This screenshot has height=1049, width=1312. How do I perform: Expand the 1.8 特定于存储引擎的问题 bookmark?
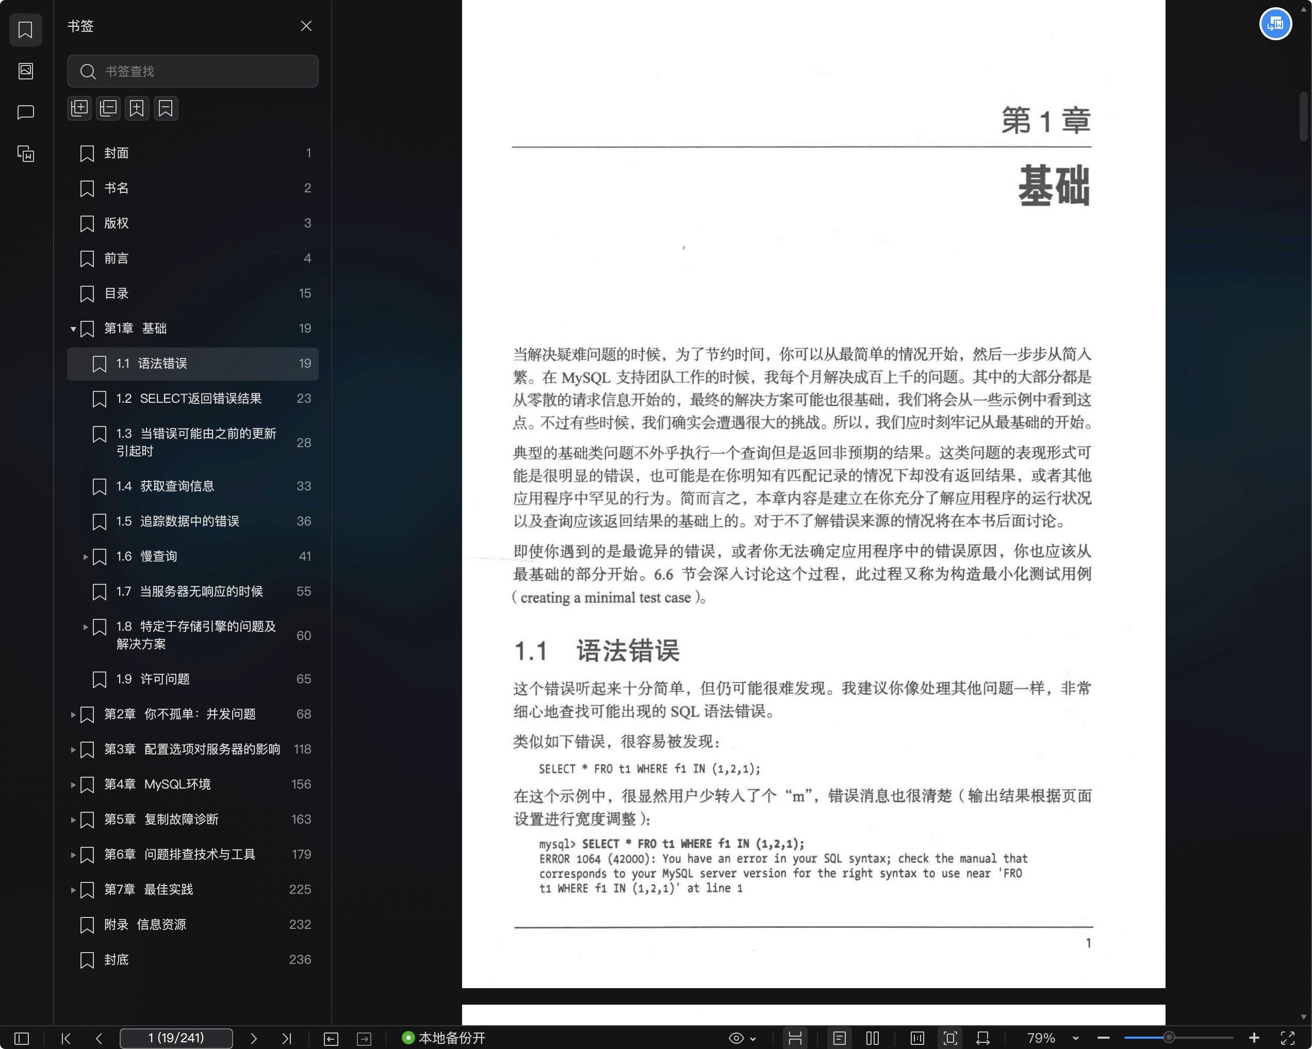point(85,627)
